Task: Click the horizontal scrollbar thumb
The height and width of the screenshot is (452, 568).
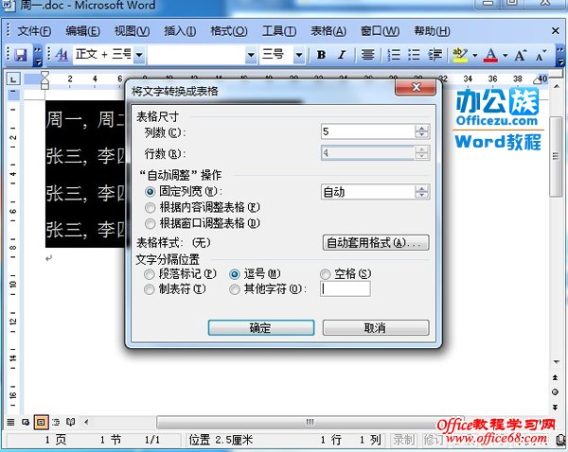Action: [x=310, y=422]
